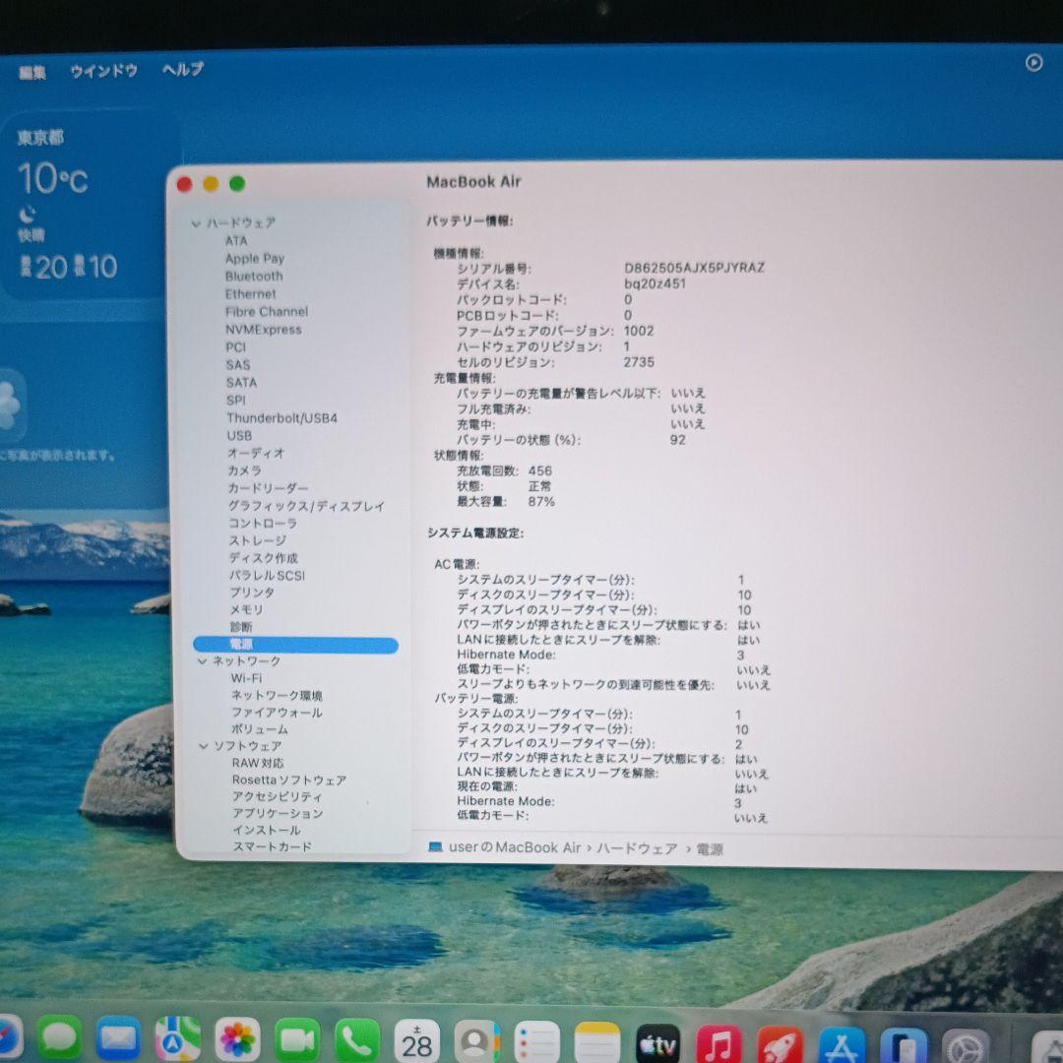The image size is (1063, 1063).
Task: Select グラフィックス/ディスプレイ in the sidebar
Action: pos(306,506)
